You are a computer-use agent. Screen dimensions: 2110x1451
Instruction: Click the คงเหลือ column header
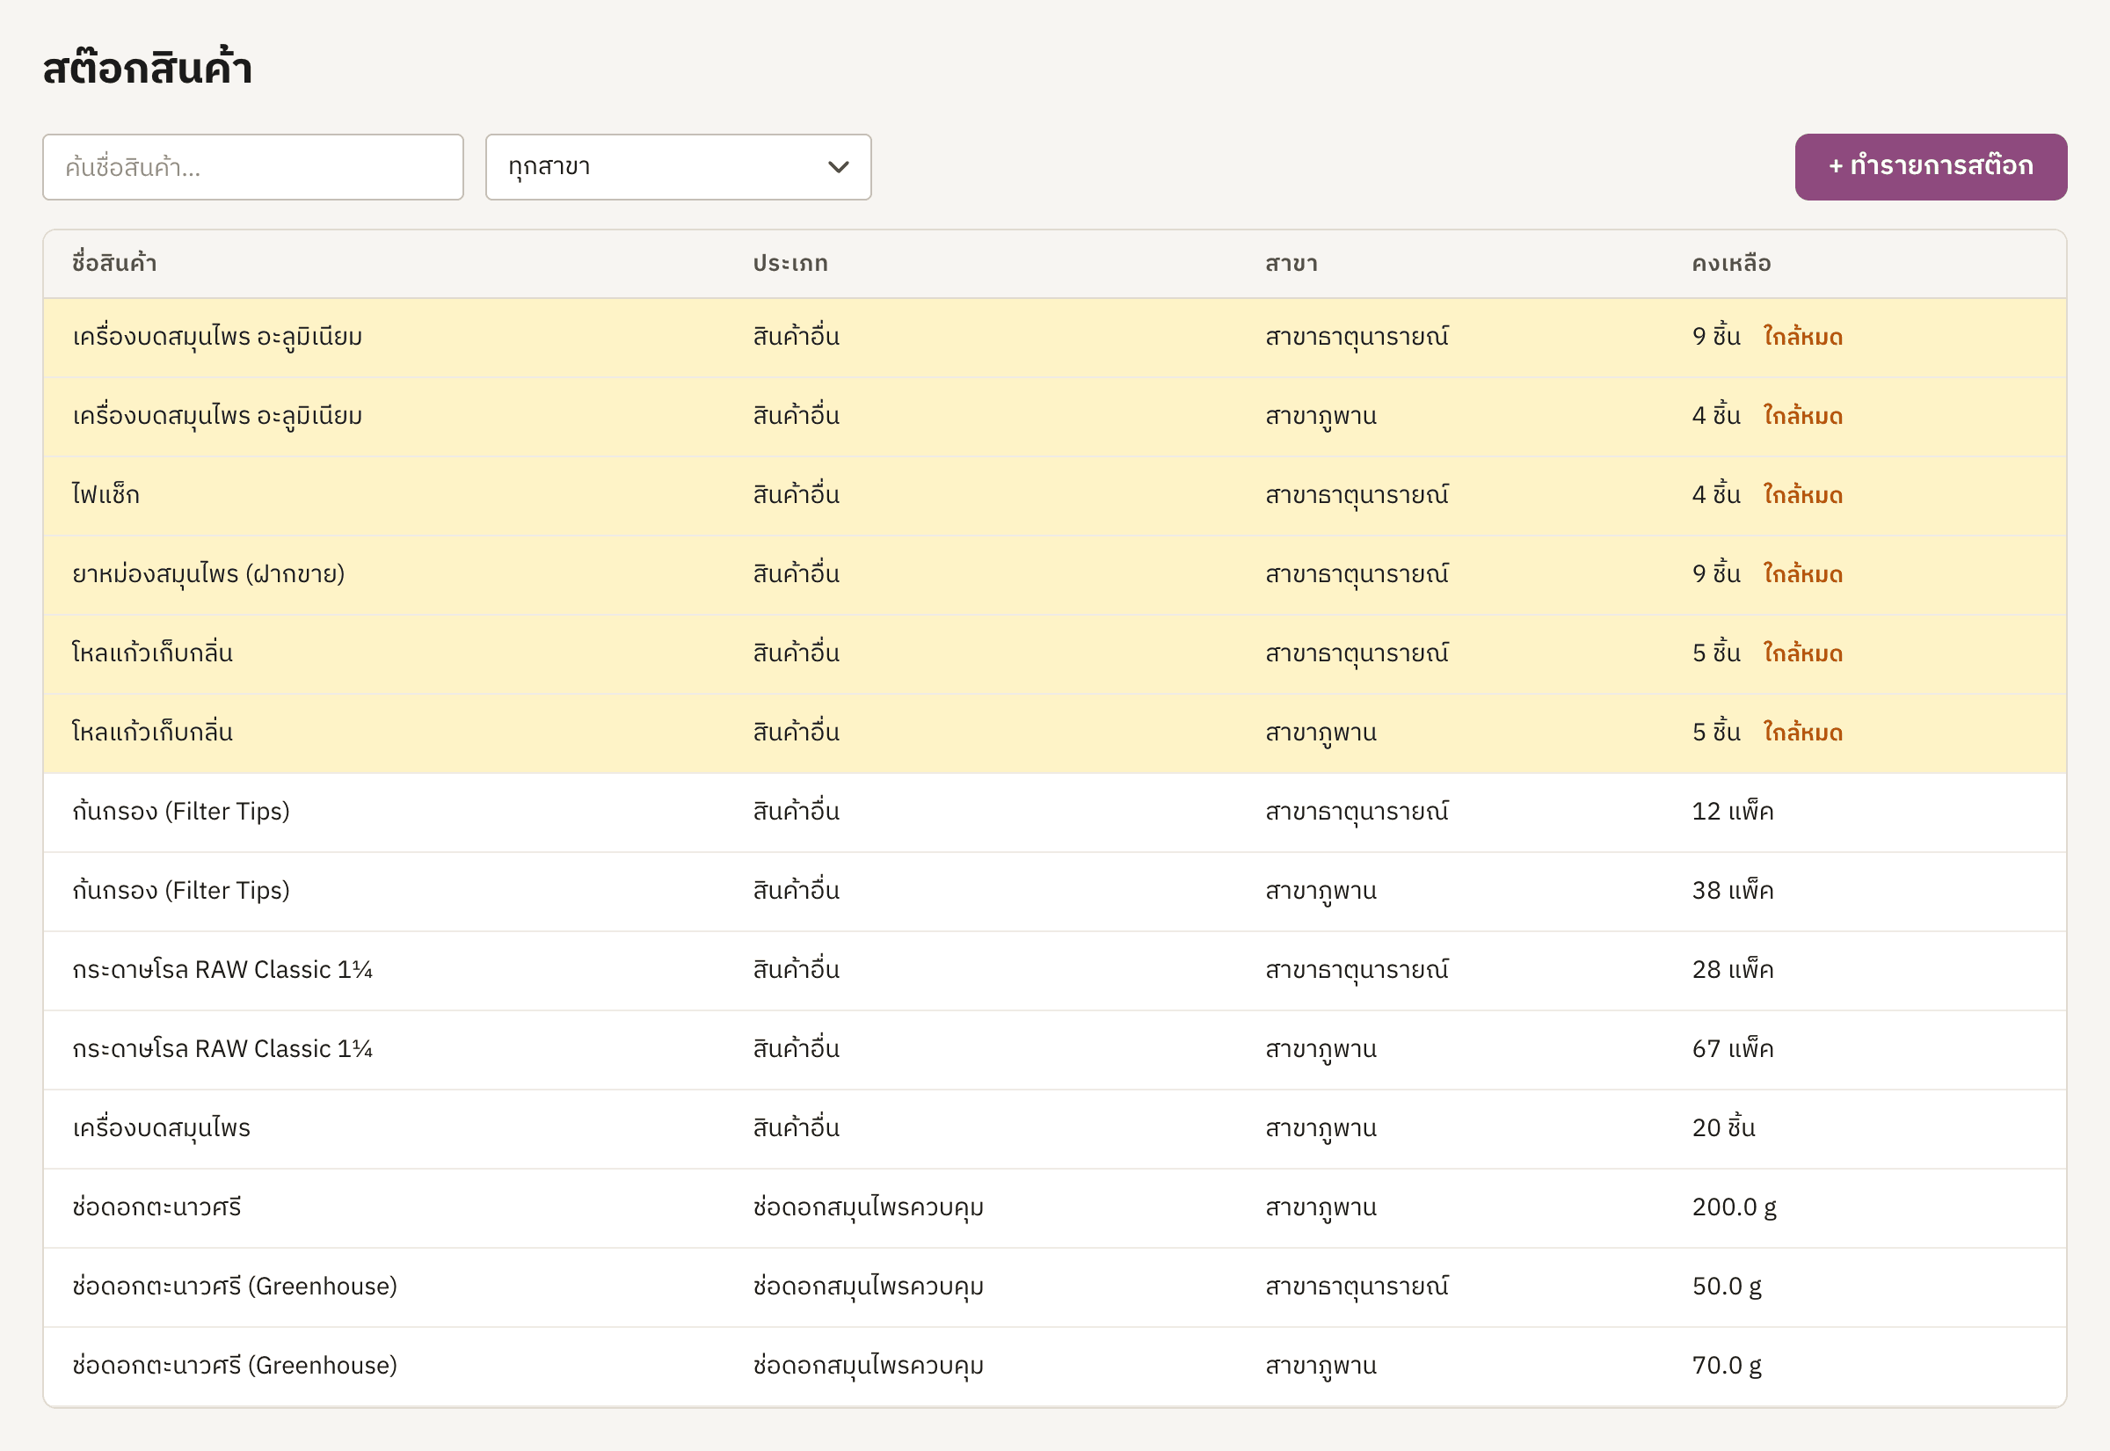coord(1730,263)
